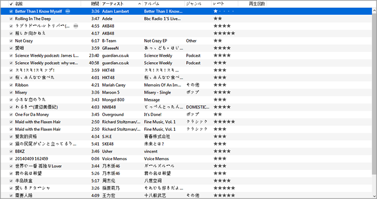
Task: Click the Other genre cell
Action: tap(191, 41)
